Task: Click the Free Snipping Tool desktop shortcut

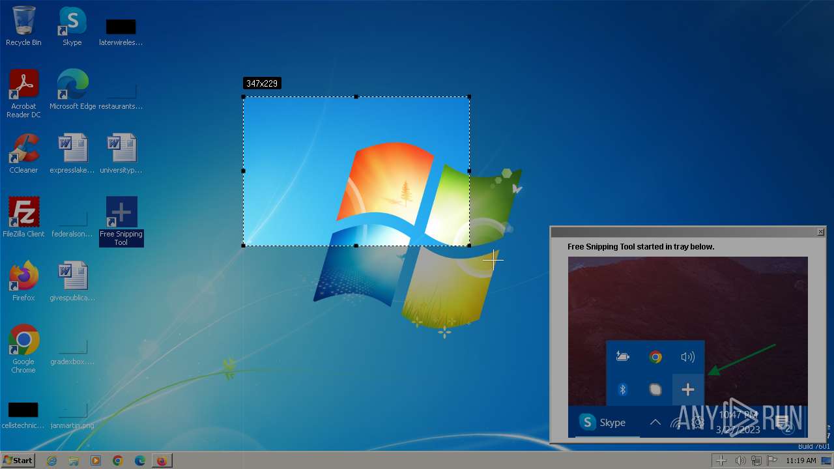Action: pyautogui.click(x=121, y=221)
